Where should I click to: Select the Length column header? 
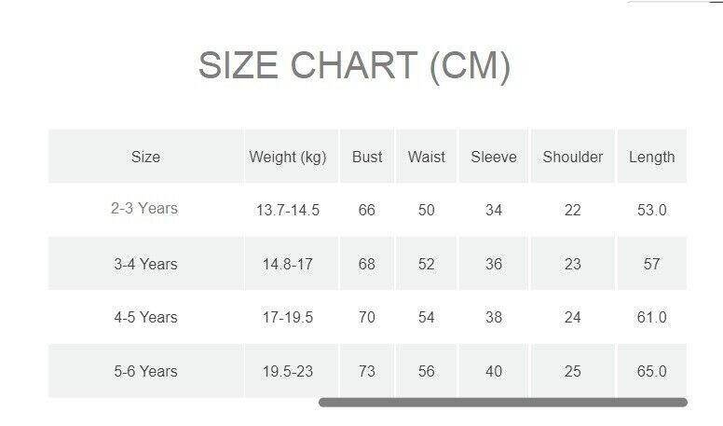652,157
